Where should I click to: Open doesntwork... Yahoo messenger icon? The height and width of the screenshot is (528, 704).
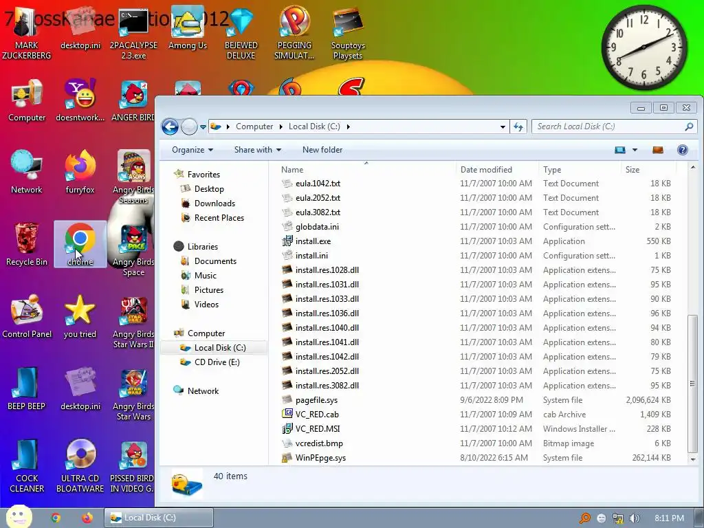(80, 100)
